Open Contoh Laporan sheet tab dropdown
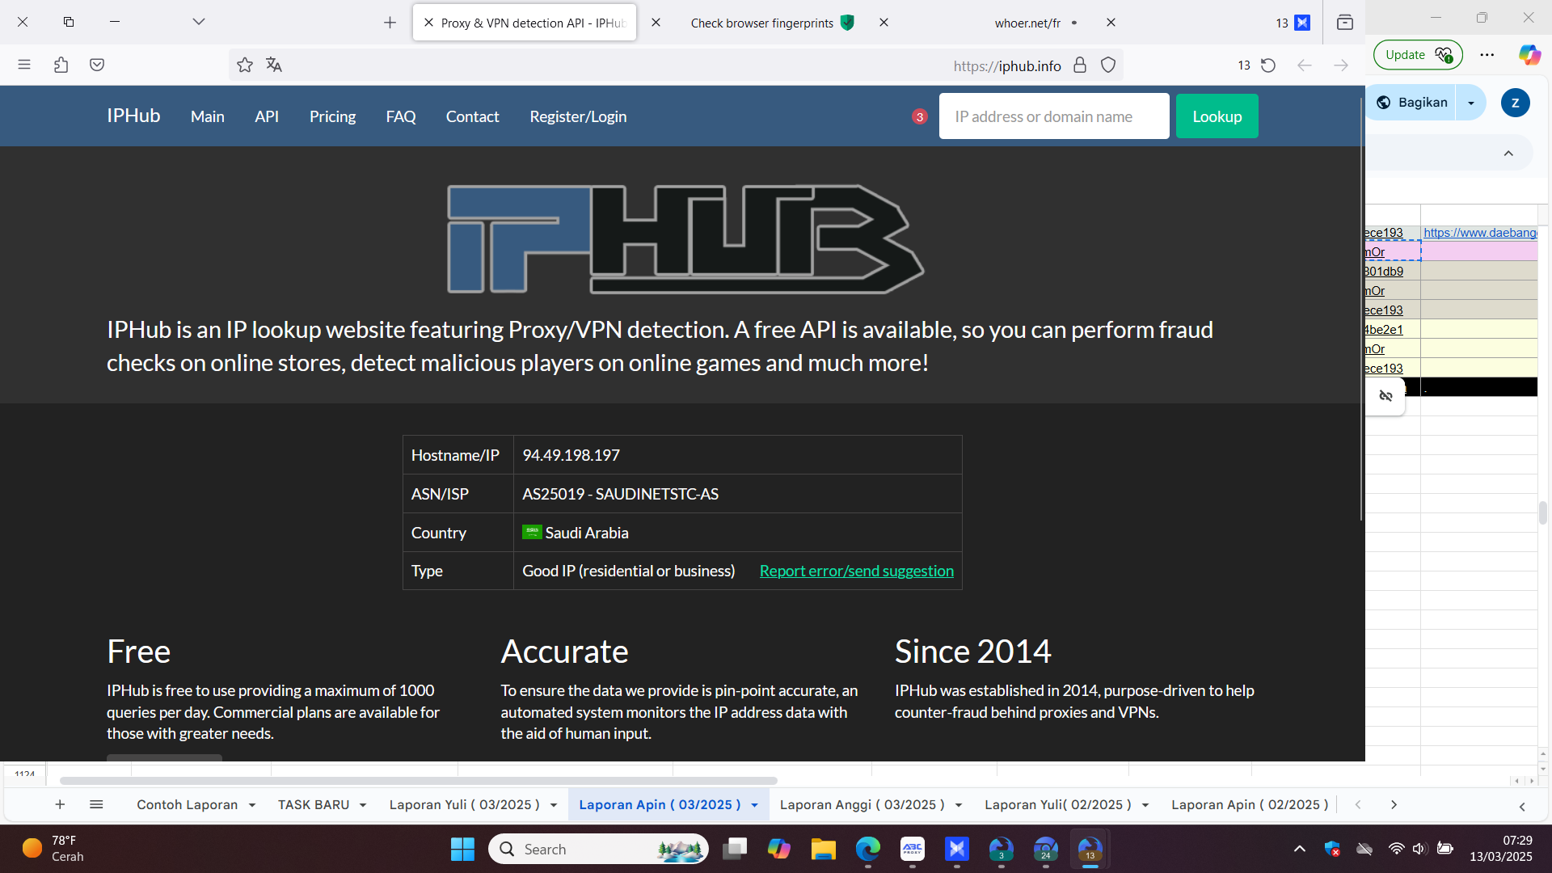 tap(252, 805)
